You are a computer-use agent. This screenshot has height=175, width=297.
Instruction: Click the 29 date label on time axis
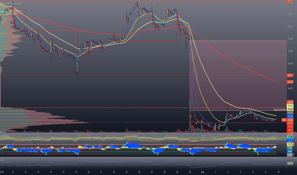coord(177,172)
